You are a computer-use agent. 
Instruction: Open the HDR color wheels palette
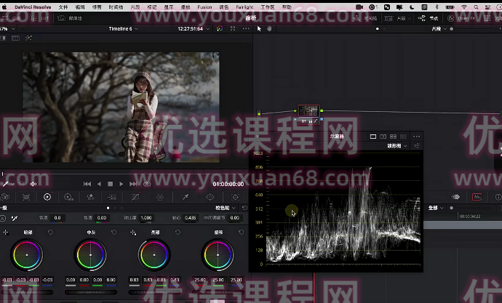point(68,197)
